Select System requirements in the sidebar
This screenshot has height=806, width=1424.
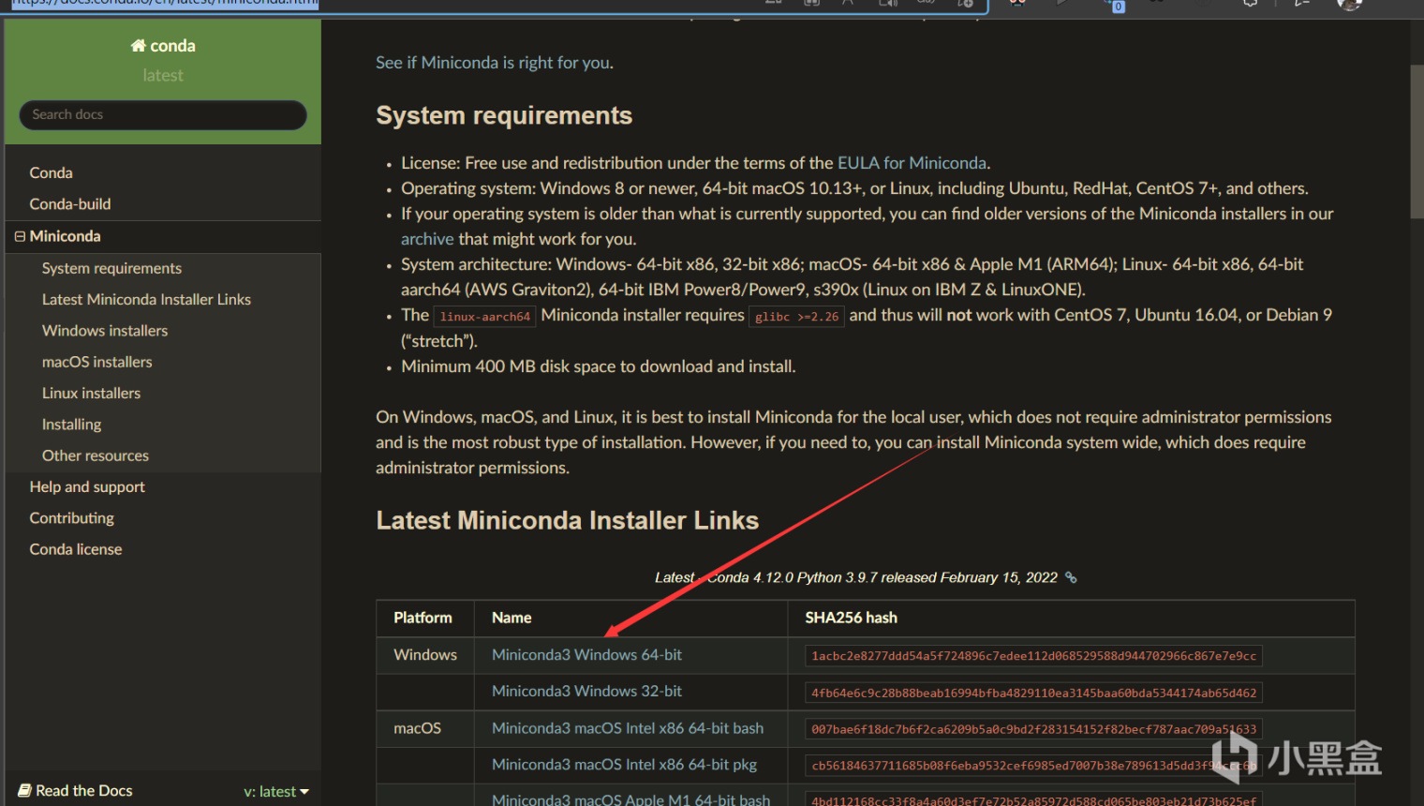tap(111, 268)
